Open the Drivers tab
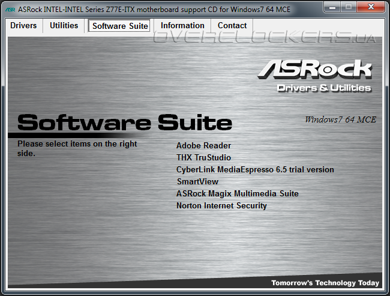The image size is (390, 296). click(23, 26)
